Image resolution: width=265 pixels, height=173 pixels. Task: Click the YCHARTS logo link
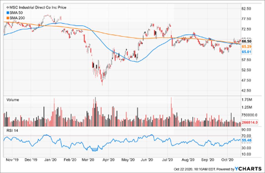(x=248, y=169)
